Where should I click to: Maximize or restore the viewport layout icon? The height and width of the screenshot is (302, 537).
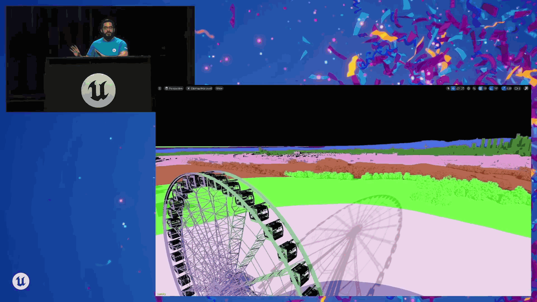tap(526, 88)
